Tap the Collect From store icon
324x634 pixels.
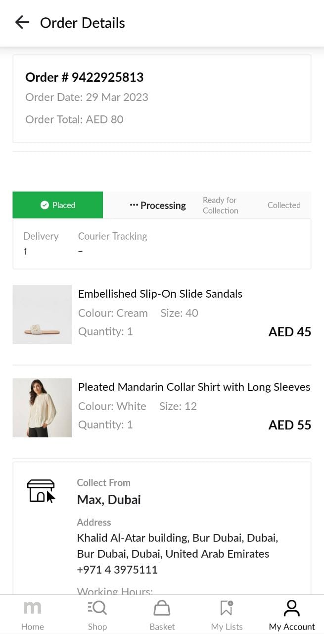[x=41, y=491]
